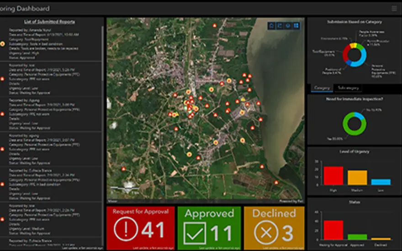Open the Powered by Esri link
This screenshot has height=251, width=402.
tap(291, 201)
